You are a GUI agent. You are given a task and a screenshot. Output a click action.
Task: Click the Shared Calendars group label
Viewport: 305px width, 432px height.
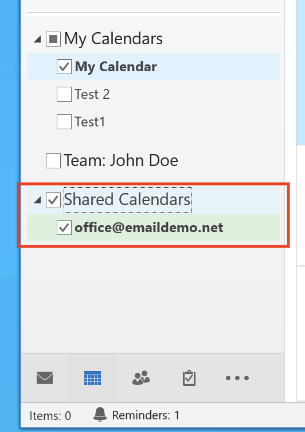127,199
